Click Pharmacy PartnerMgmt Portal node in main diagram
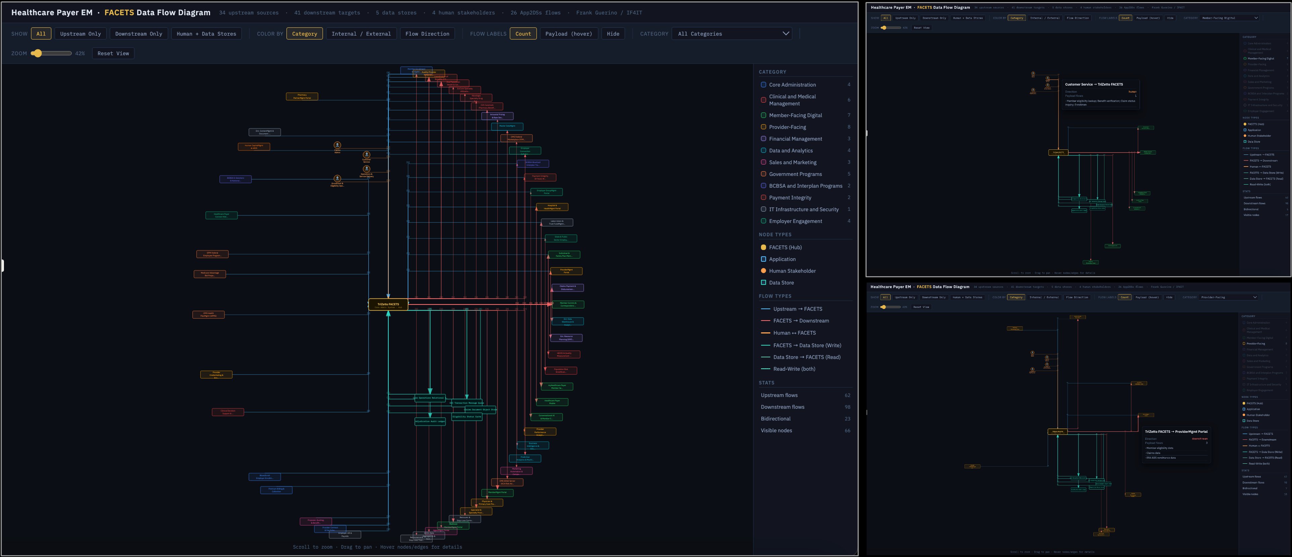This screenshot has height=557, width=1292. 301,96
